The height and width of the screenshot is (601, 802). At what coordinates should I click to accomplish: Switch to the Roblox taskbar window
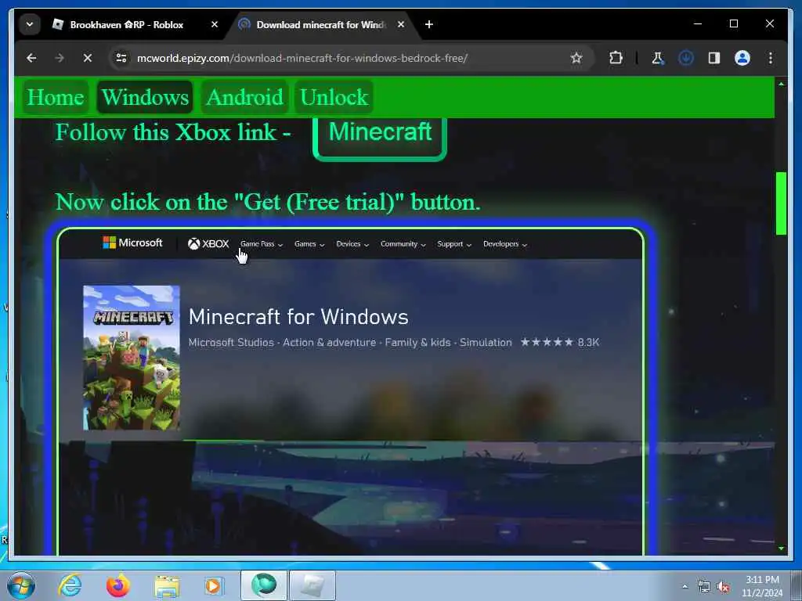312,585
